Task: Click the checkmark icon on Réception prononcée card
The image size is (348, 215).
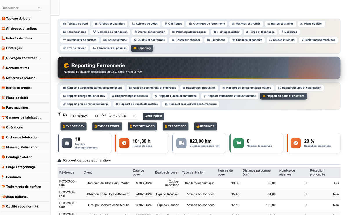Action: pyautogui.click(x=296, y=143)
